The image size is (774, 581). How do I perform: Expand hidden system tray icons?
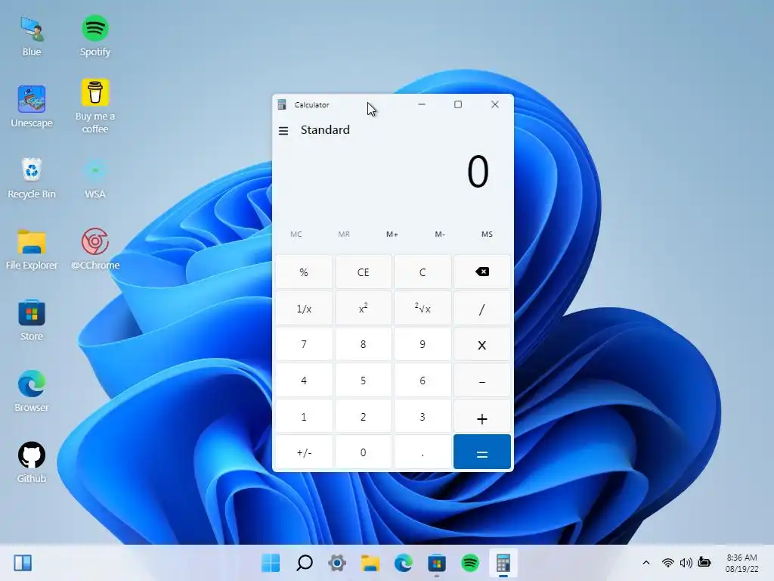pyautogui.click(x=646, y=563)
